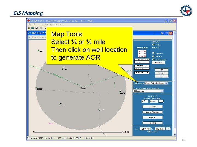
Task: Open the Help menu in IrfanView
Action: click(62, 24)
